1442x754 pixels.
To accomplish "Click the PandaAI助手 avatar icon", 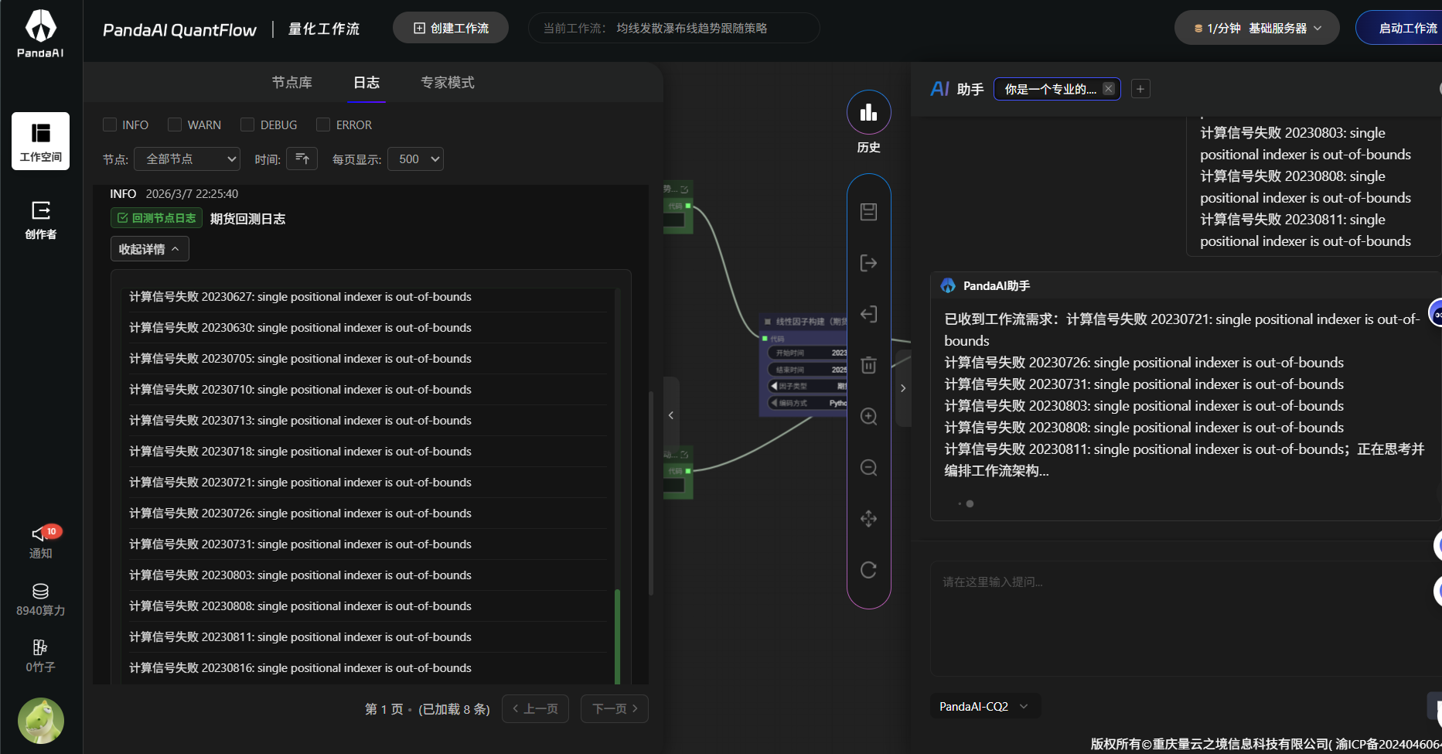I will click(947, 285).
